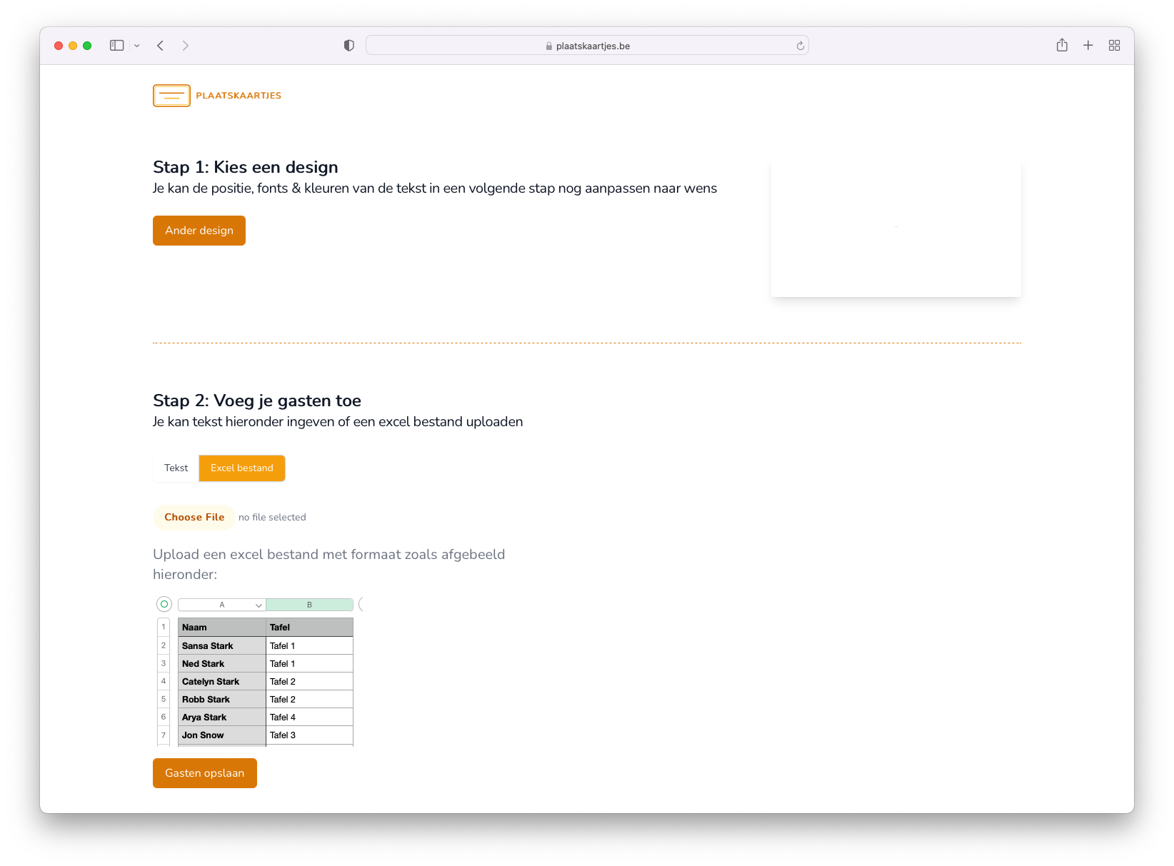This screenshot has width=1174, height=866.
Task: Close the Safari window with red button
Action: [59, 46]
